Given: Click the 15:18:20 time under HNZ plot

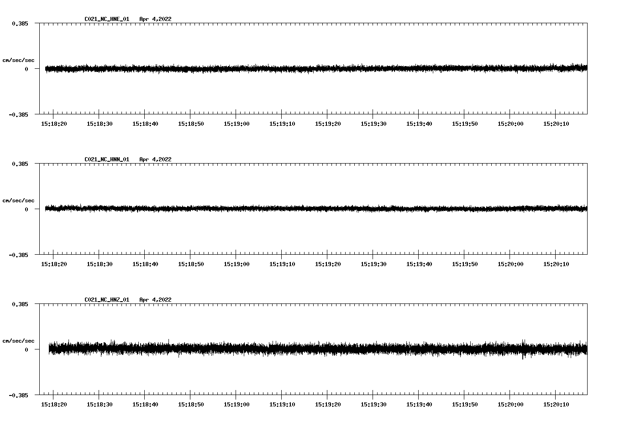Looking at the screenshot, I should coord(54,405).
